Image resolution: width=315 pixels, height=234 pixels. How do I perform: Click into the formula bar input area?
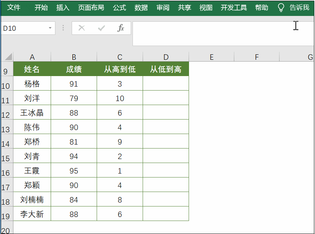click(223, 34)
